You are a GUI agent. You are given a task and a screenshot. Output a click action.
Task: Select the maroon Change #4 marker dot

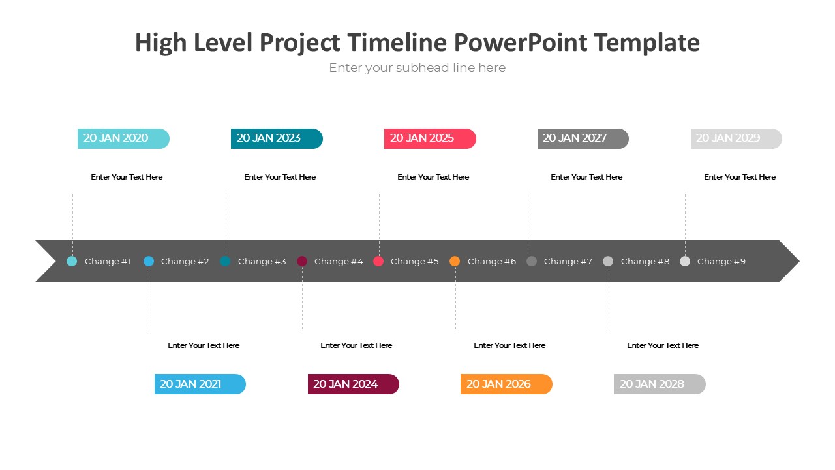(x=302, y=261)
